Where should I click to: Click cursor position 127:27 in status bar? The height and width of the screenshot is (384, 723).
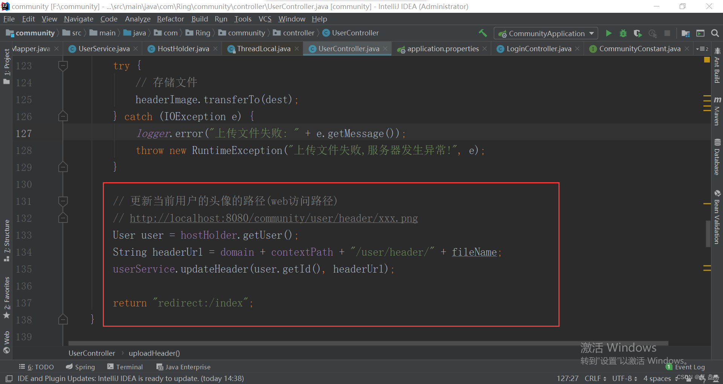[x=567, y=378]
